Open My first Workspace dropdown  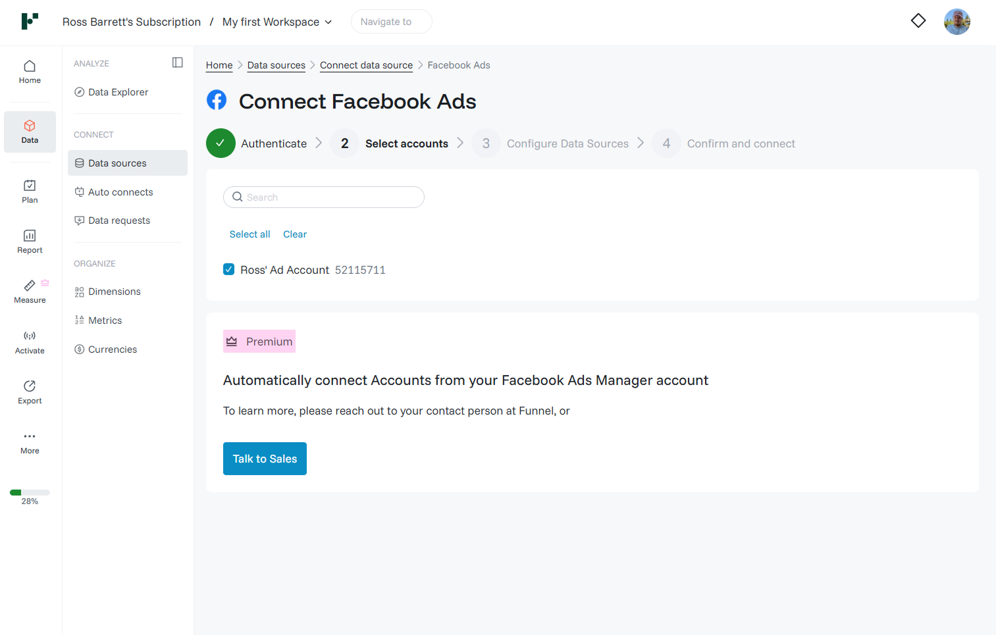click(x=277, y=22)
